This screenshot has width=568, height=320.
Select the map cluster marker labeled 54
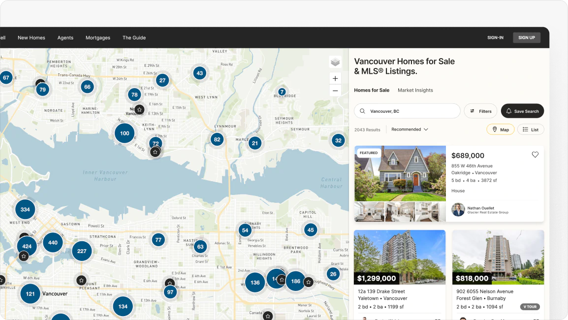pyautogui.click(x=245, y=230)
